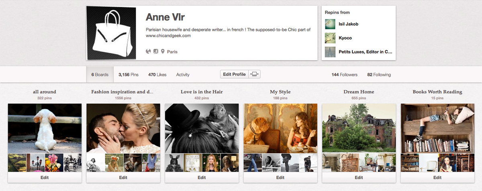Viewport: 482px width, 191px height.
Task: Click the Edit Profile button
Action: [x=234, y=74]
